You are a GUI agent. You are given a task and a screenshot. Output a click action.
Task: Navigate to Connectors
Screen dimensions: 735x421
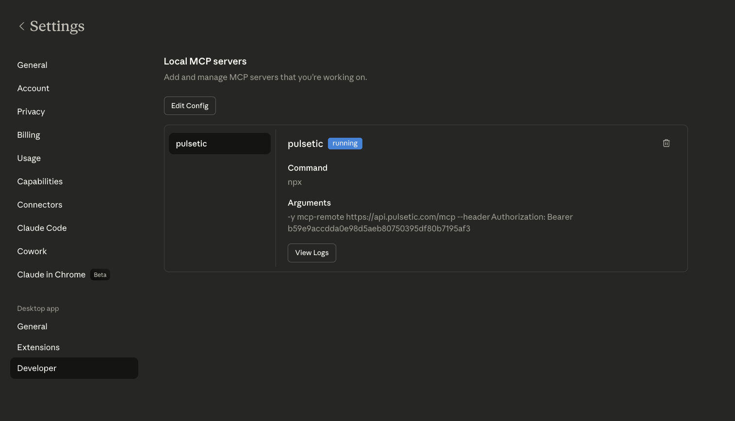pos(40,205)
